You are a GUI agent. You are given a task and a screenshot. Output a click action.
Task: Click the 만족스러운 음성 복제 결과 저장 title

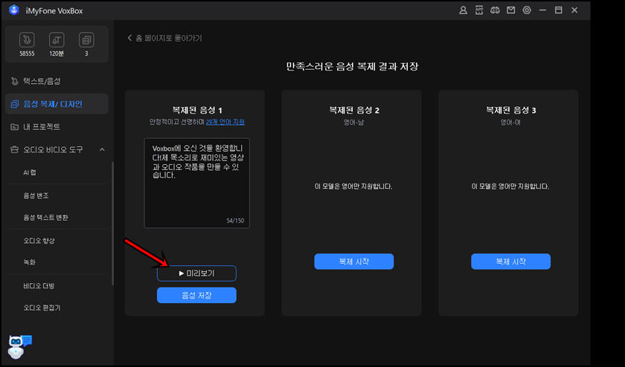pyautogui.click(x=353, y=66)
